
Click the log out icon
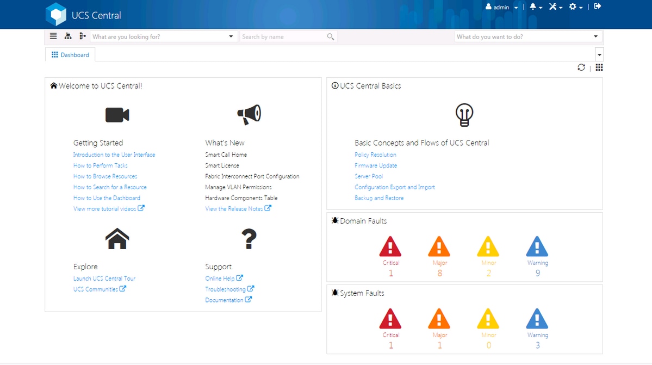pyautogui.click(x=598, y=6)
